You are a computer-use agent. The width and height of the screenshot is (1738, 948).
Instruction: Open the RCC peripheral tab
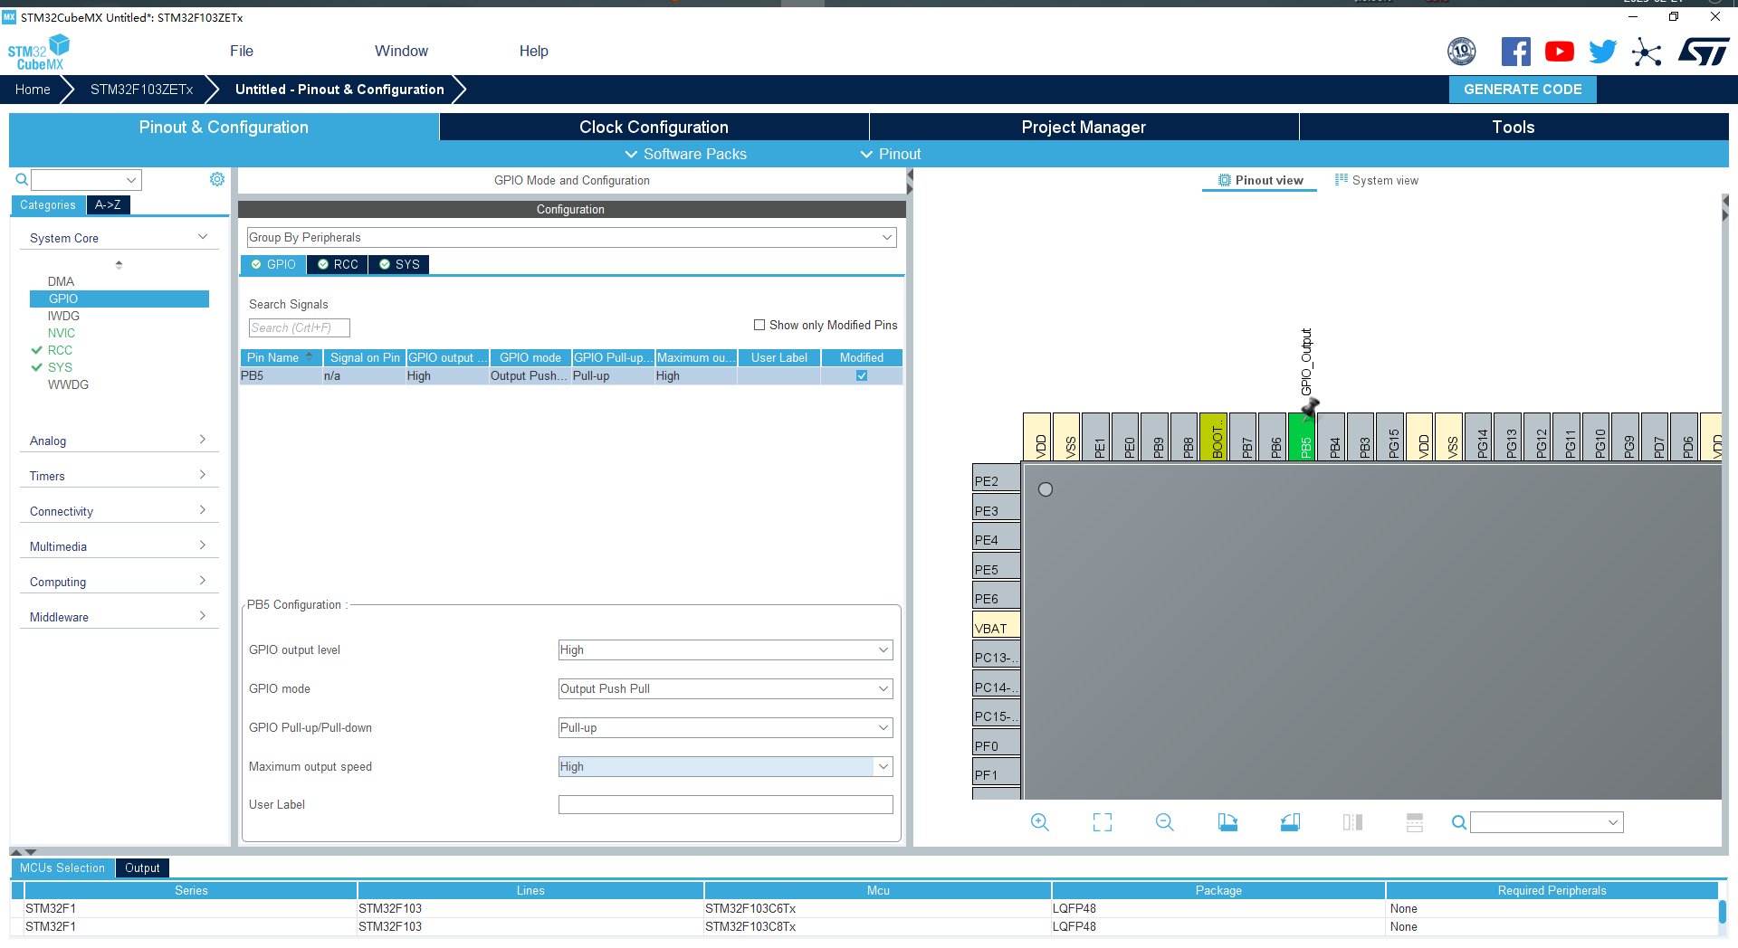point(338,264)
